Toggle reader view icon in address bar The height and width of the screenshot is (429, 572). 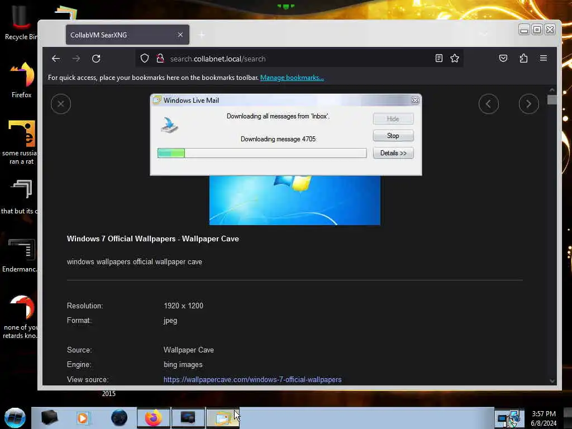pyautogui.click(x=439, y=58)
